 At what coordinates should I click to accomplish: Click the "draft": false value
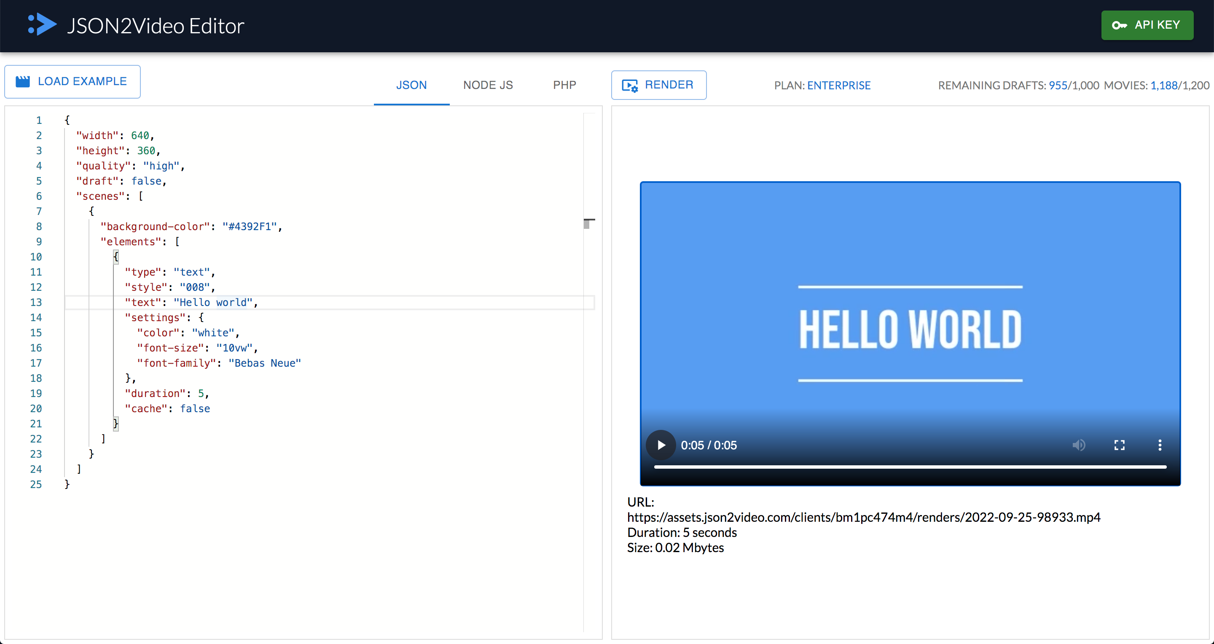[x=146, y=181]
